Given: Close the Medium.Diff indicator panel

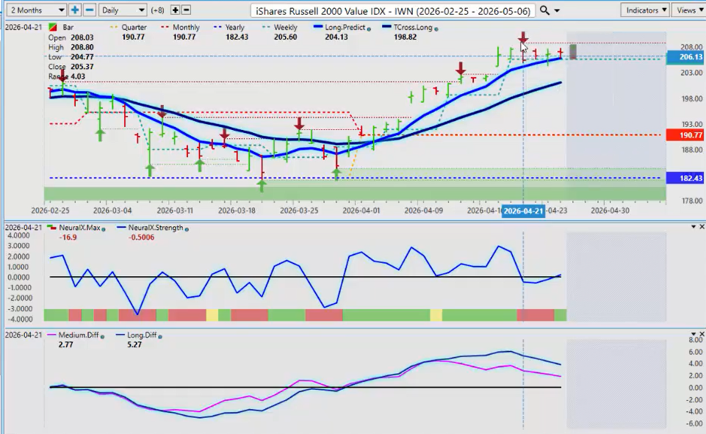Looking at the screenshot, I should click(702, 334).
